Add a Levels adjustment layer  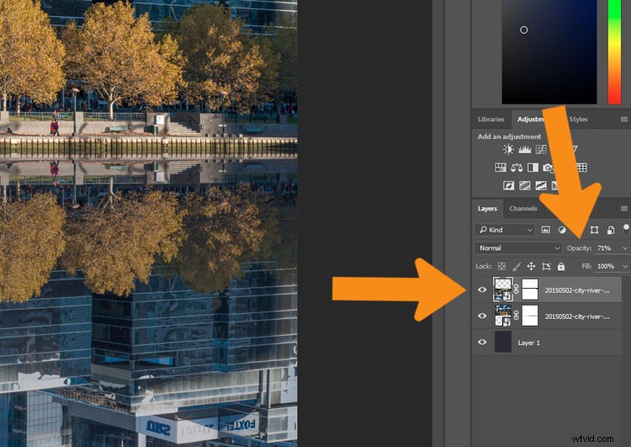click(x=525, y=150)
